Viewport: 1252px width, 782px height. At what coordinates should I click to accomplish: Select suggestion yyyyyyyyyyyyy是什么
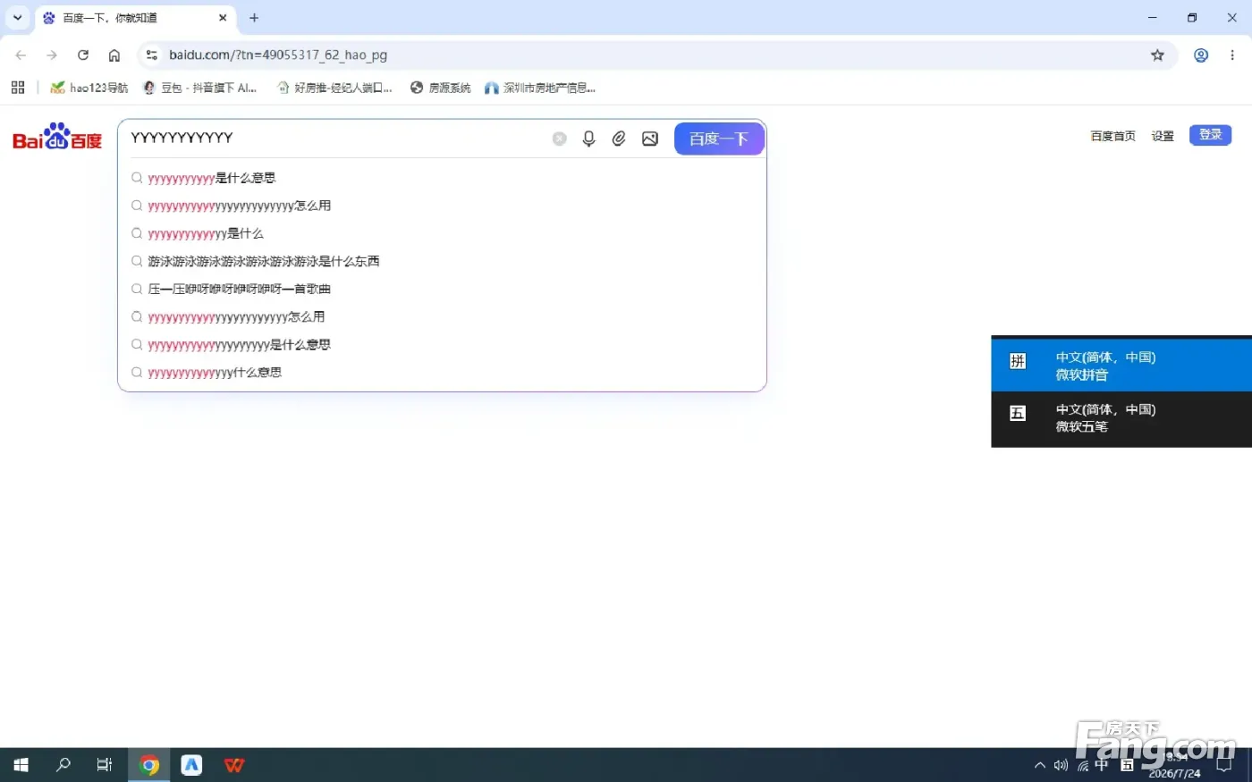[x=206, y=233]
